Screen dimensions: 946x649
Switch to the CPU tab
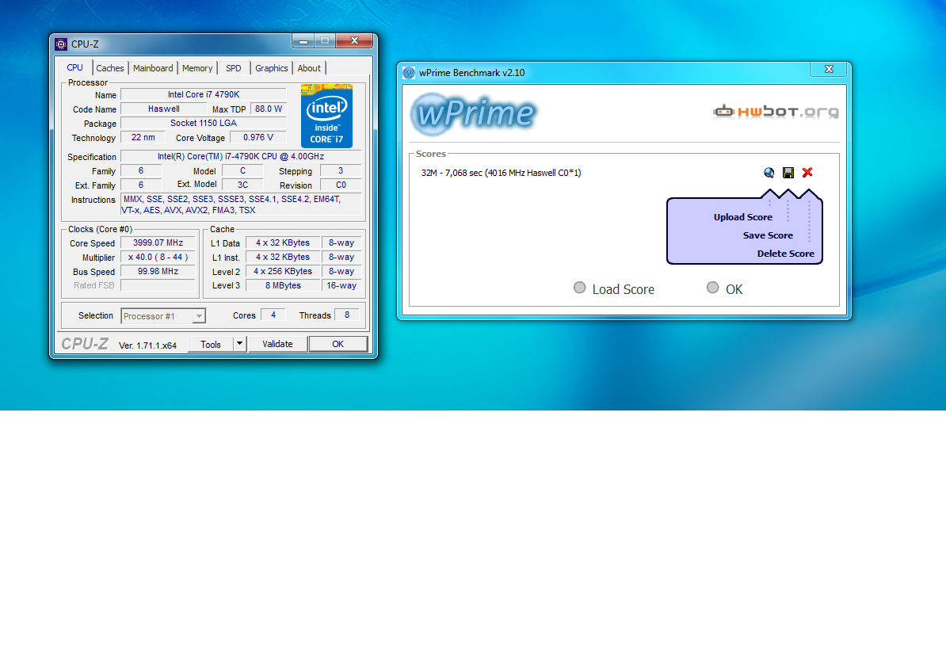tap(74, 67)
